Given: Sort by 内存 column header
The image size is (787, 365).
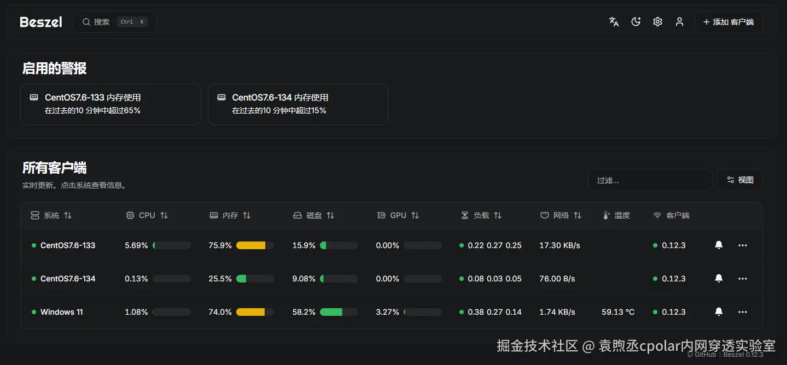Looking at the screenshot, I should coord(230,215).
